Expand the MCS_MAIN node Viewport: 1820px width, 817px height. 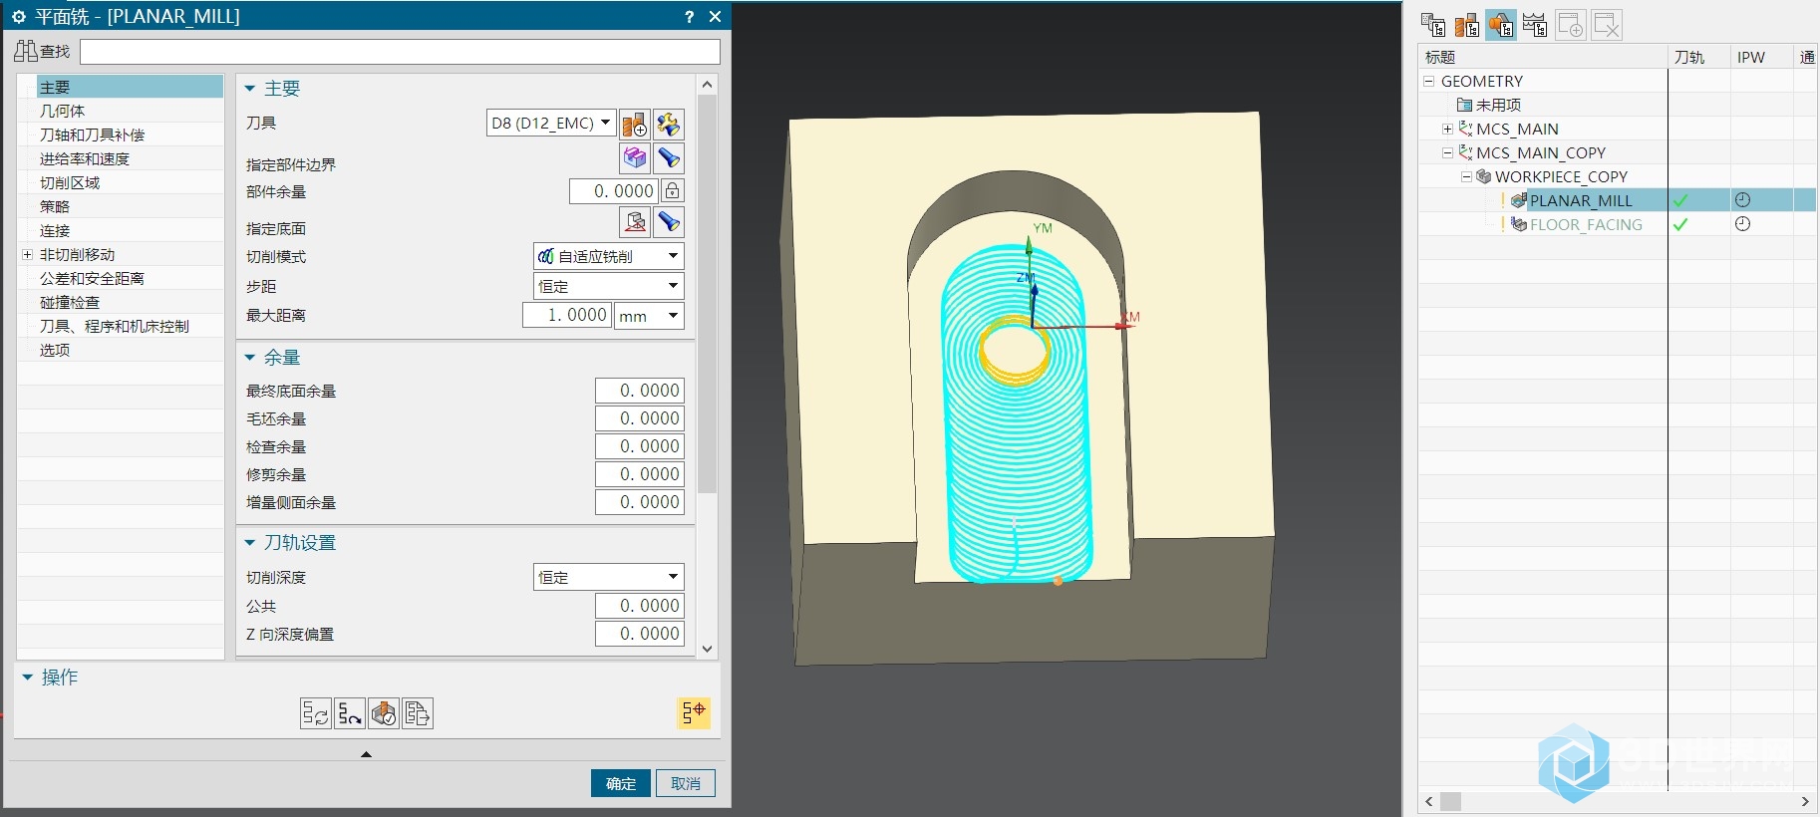1447,129
